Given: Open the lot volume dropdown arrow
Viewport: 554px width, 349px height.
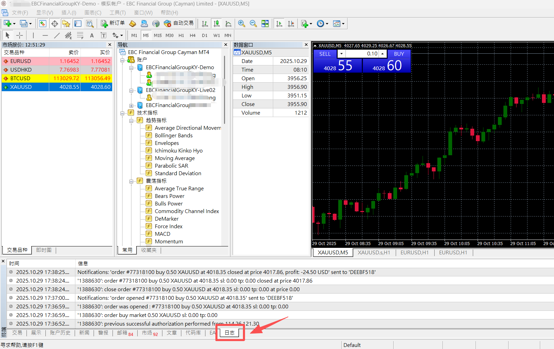Looking at the screenshot, I should (341, 54).
